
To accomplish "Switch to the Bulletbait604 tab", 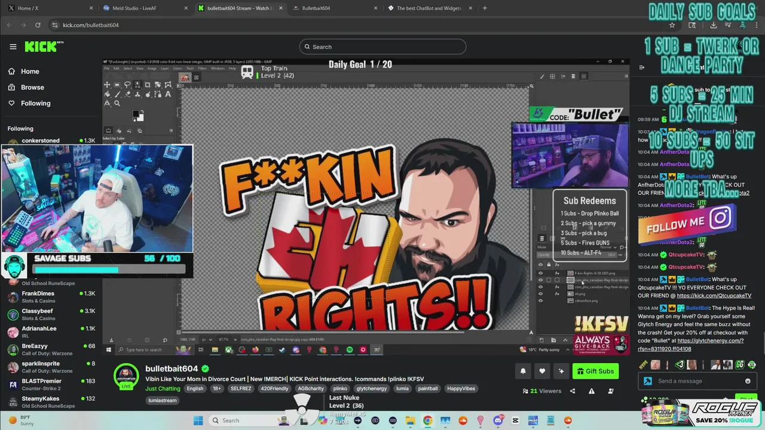I will coord(335,8).
